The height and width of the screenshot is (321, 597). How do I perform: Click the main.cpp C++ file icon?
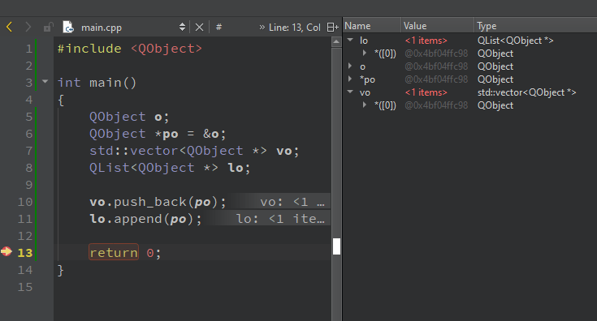tap(68, 27)
